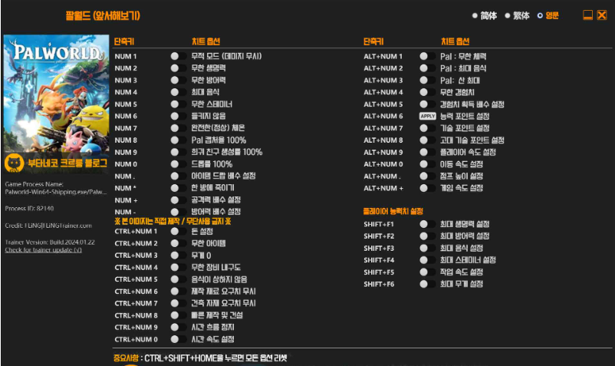Viewport: 615px width, 366px height.
Task: Enable 음식이 상하지 않음 toggle
Action: (179, 279)
